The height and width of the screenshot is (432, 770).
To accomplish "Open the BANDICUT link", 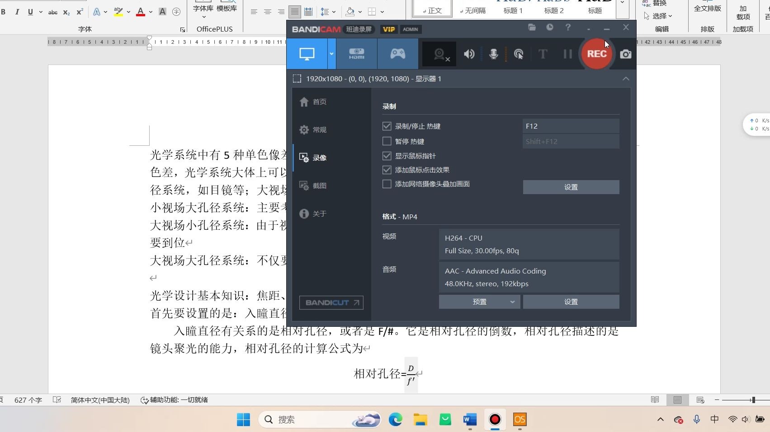I will click(x=331, y=302).
